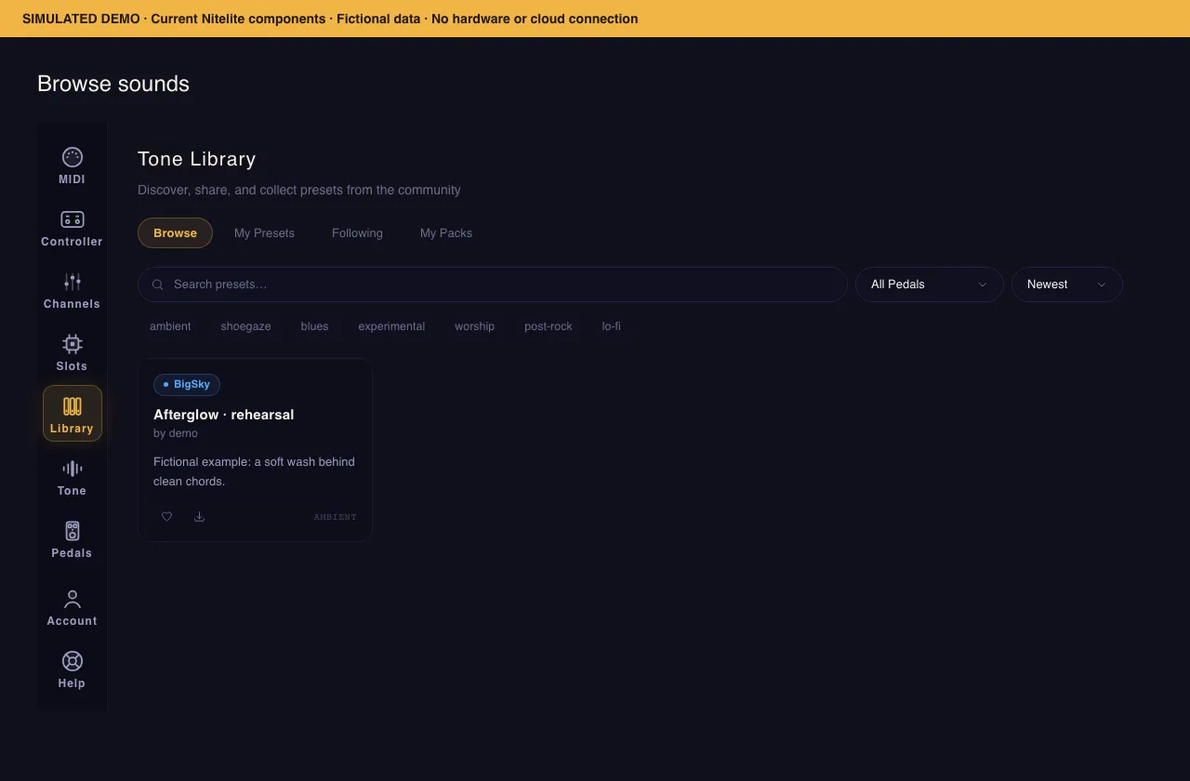Go to Channels in the sidebar

pyautogui.click(x=72, y=290)
